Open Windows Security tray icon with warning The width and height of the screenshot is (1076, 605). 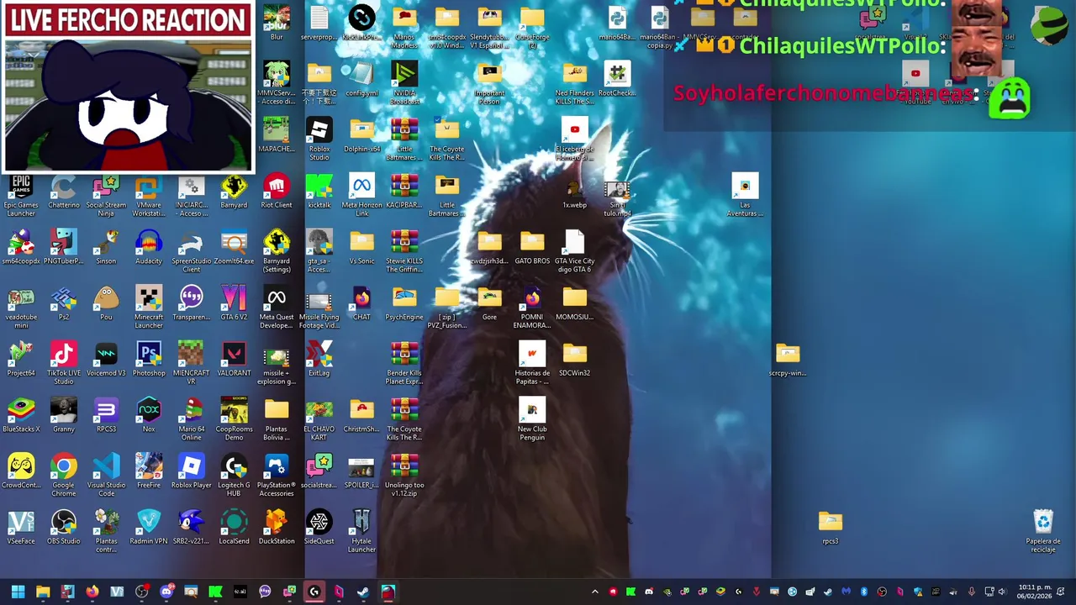(x=919, y=592)
